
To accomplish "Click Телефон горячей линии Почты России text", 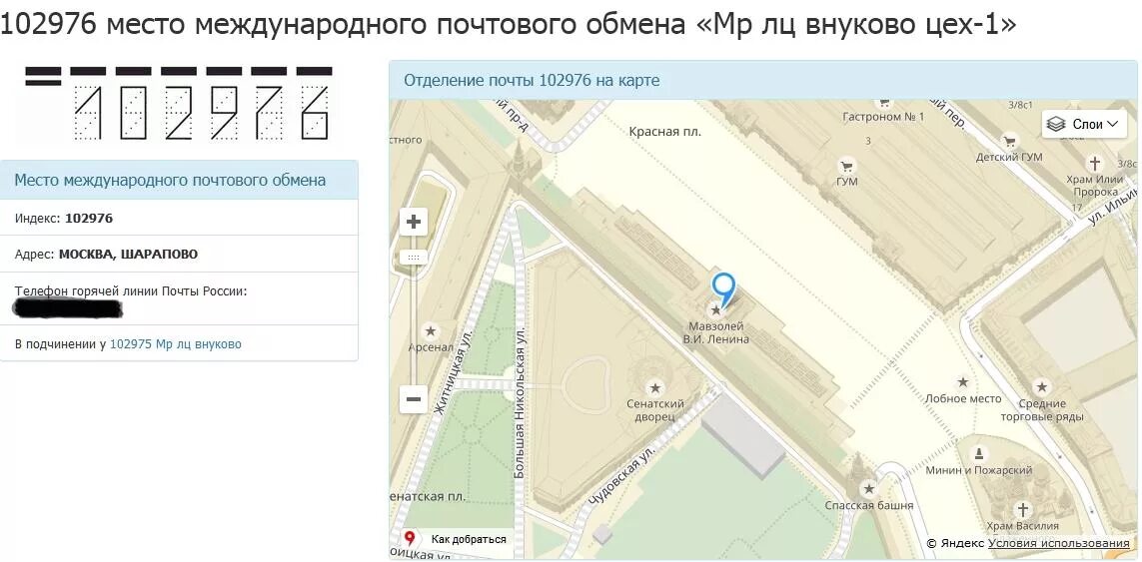I will pos(131,291).
